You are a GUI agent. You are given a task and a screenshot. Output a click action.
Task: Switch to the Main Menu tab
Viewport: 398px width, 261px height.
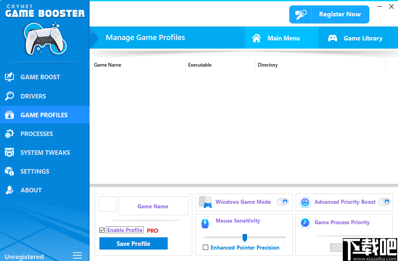pyautogui.click(x=281, y=38)
